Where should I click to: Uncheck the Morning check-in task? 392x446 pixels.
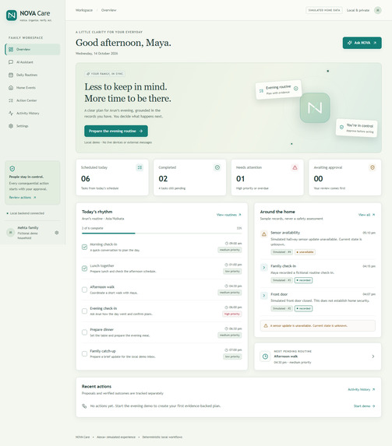84,248
